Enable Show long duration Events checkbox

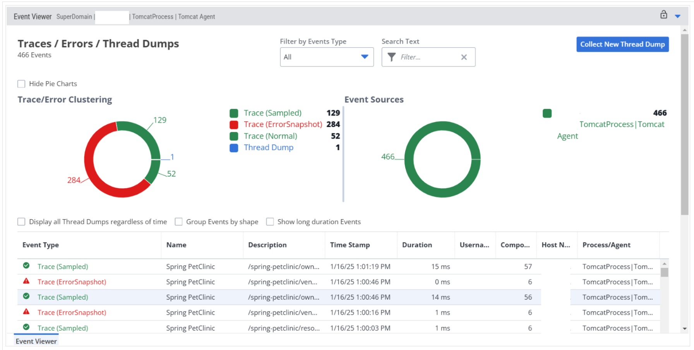click(x=270, y=222)
